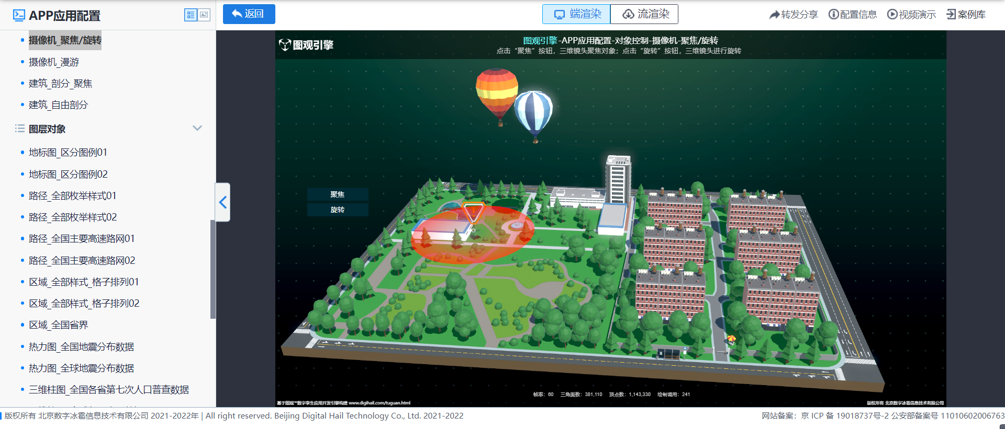Select 建筑_自由剖分 item

click(58, 105)
